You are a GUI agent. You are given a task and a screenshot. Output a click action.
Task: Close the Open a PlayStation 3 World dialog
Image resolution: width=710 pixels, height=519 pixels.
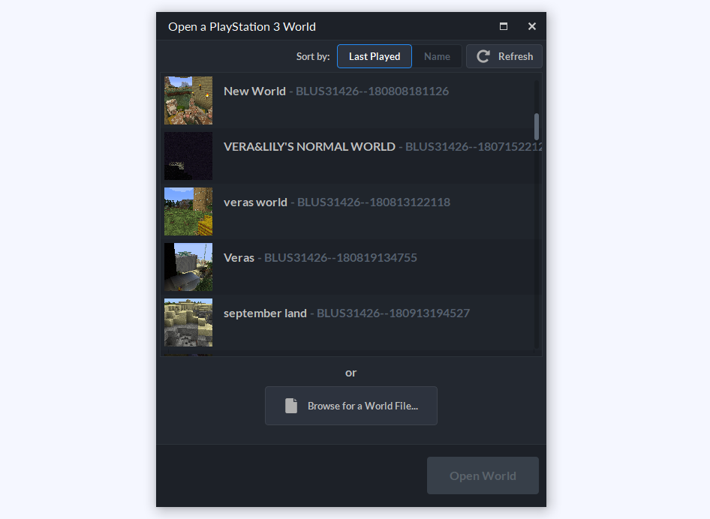(x=532, y=26)
